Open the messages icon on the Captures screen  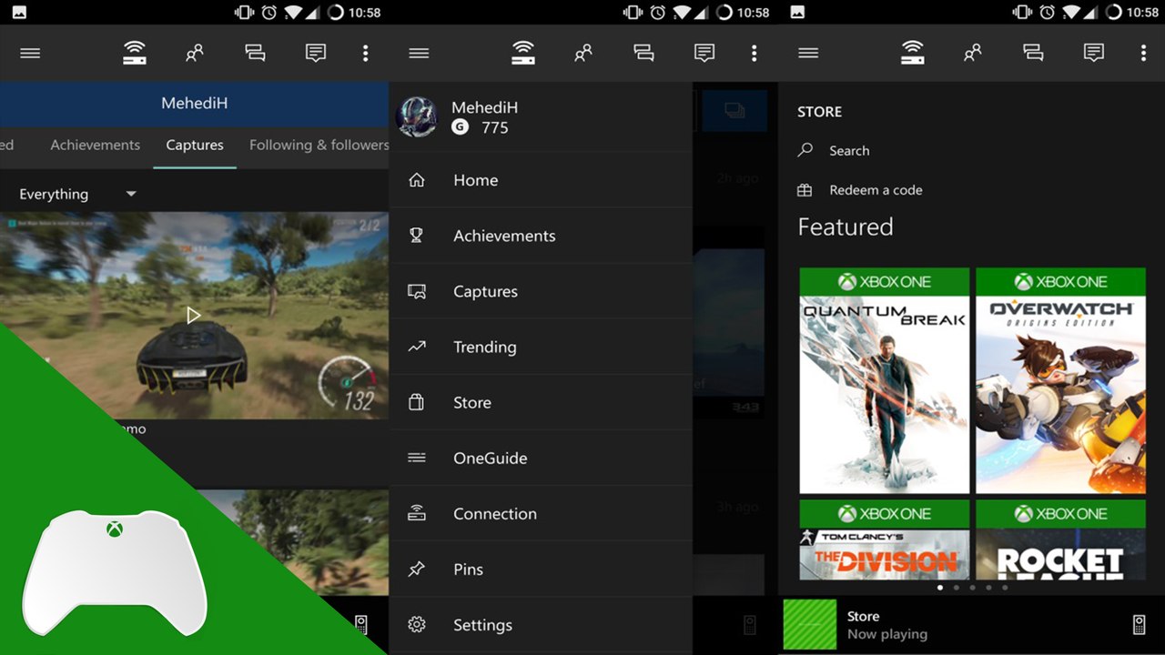[x=316, y=53]
